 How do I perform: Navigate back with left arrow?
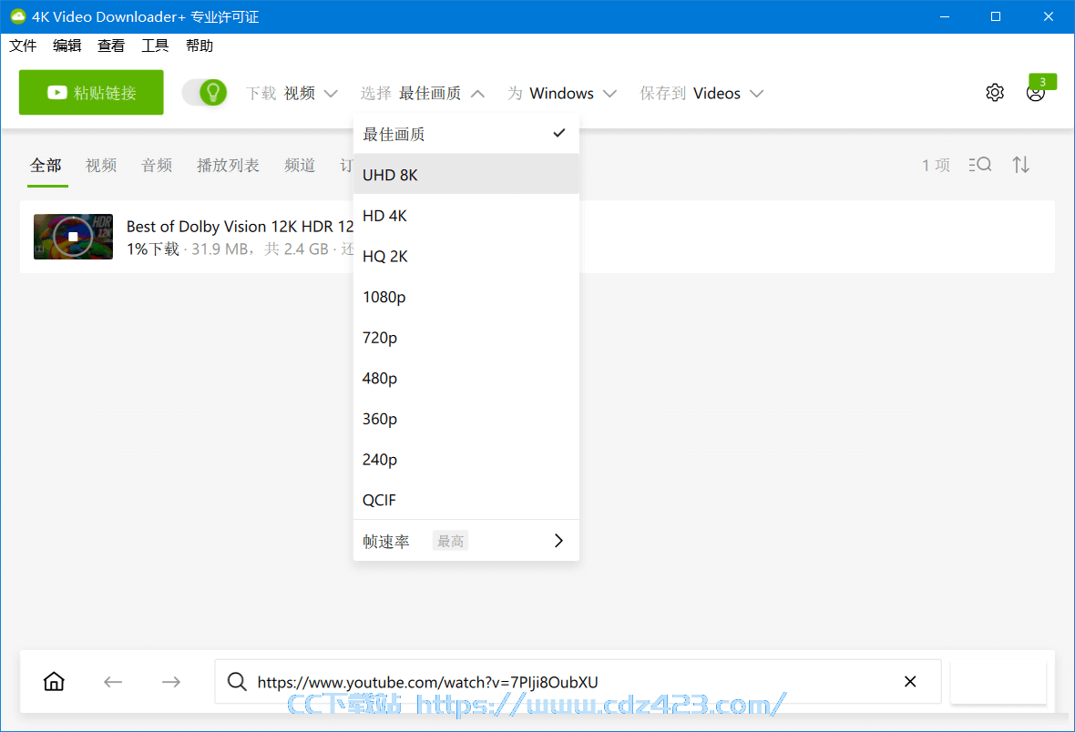click(113, 681)
